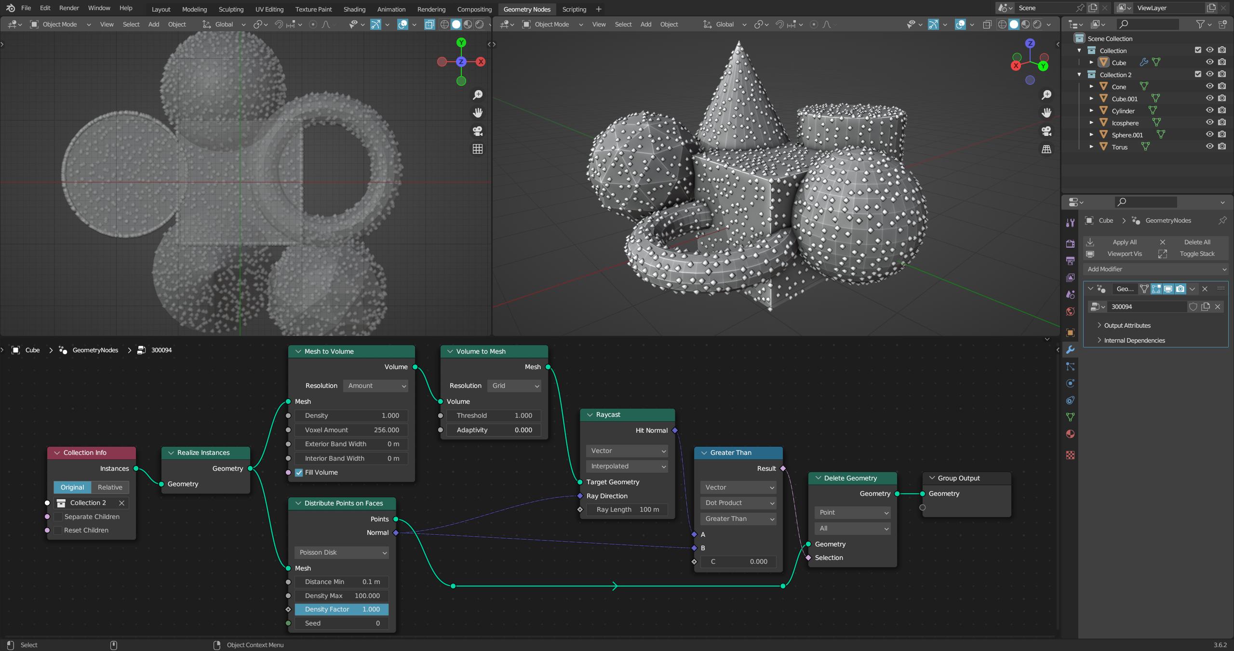This screenshot has width=1234, height=651.
Task: Collapse the Collection 2 tree node
Action: click(1080, 75)
